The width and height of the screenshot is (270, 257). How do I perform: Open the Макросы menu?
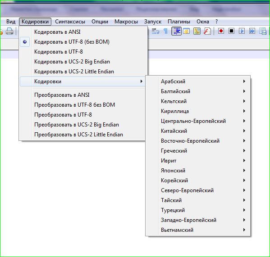click(126, 22)
